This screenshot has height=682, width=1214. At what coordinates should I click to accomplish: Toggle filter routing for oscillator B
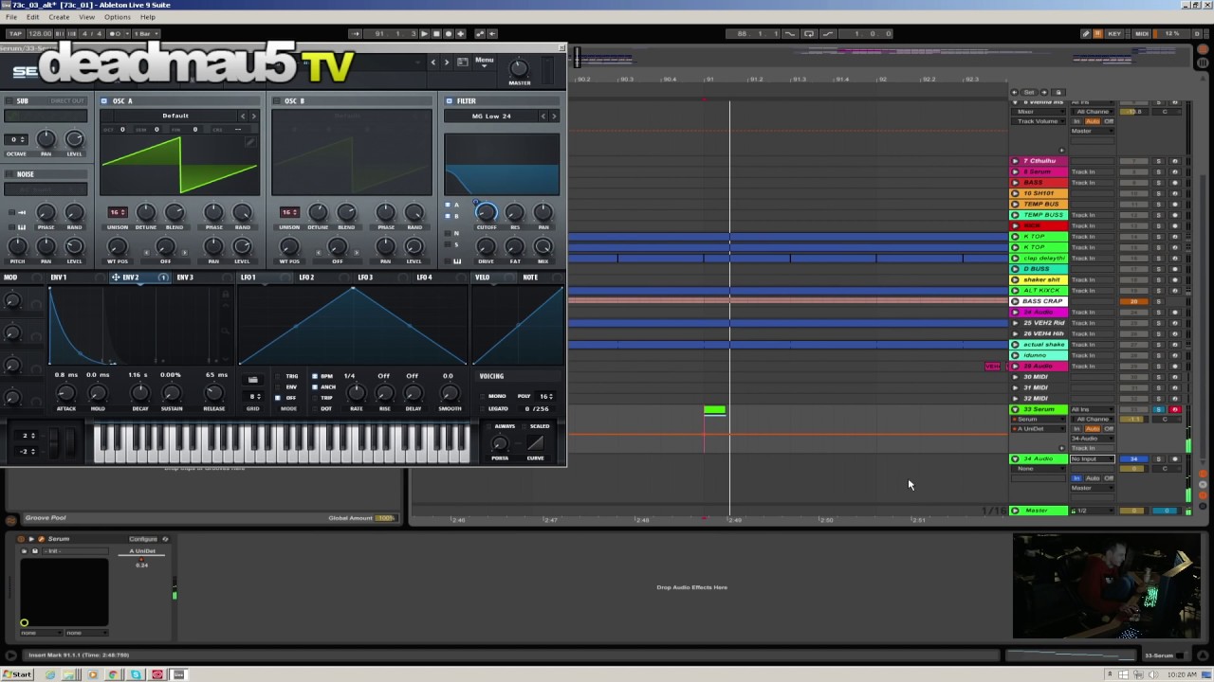(449, 216)
